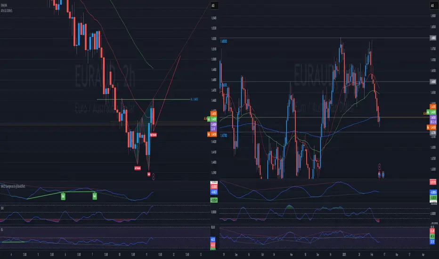Viewport: 439px width, 259px height.
Task: Click the Head pattern label
Action: tap(149, 174)
